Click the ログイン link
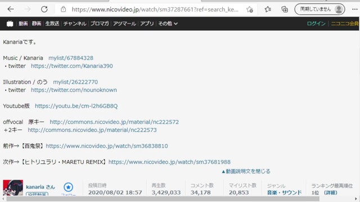The height and width of the screenshot is (202, 360). point(316,24)
